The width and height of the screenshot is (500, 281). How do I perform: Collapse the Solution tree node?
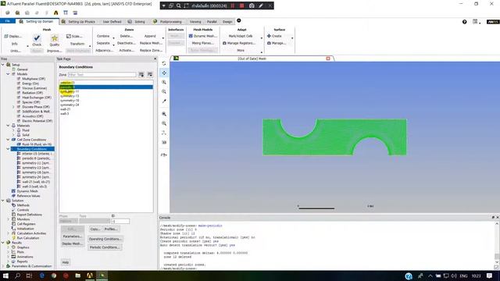3,201
